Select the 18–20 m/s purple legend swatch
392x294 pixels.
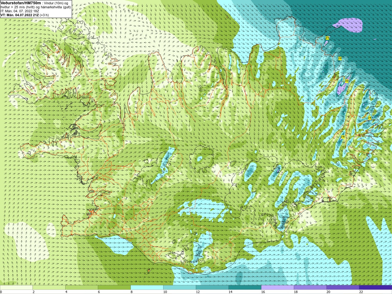(310, 288)
